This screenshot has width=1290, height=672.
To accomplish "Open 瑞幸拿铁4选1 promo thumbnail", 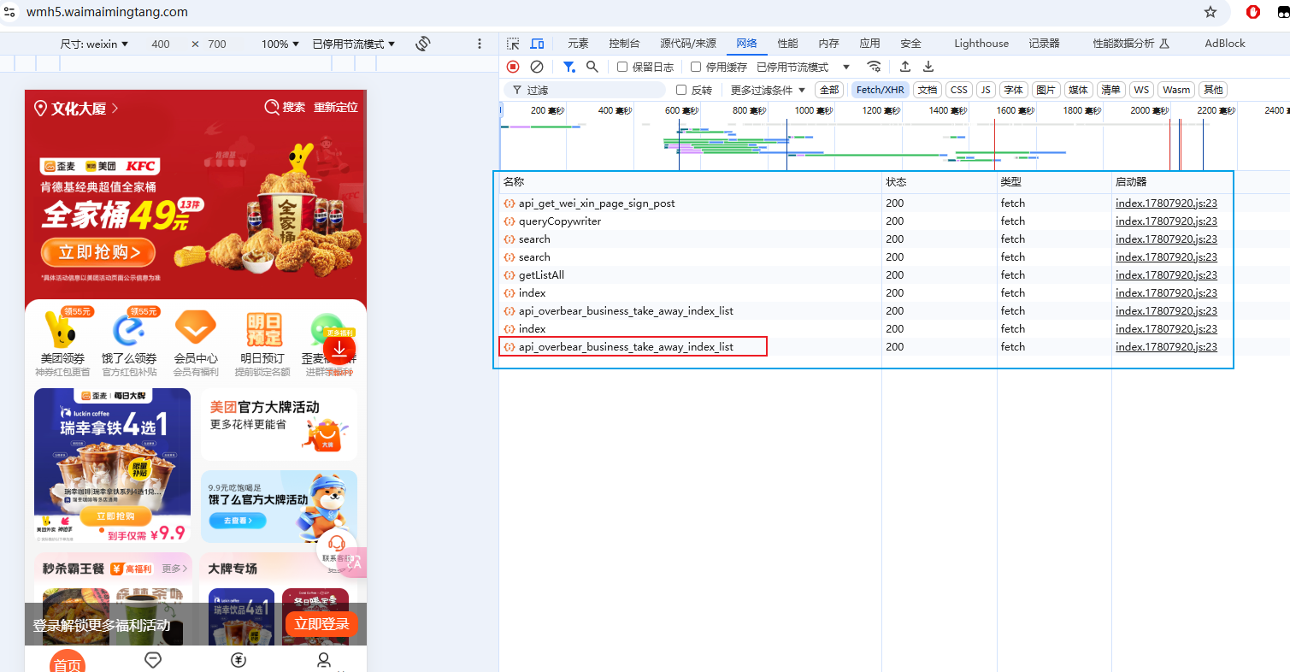I will tap(112, 465).
